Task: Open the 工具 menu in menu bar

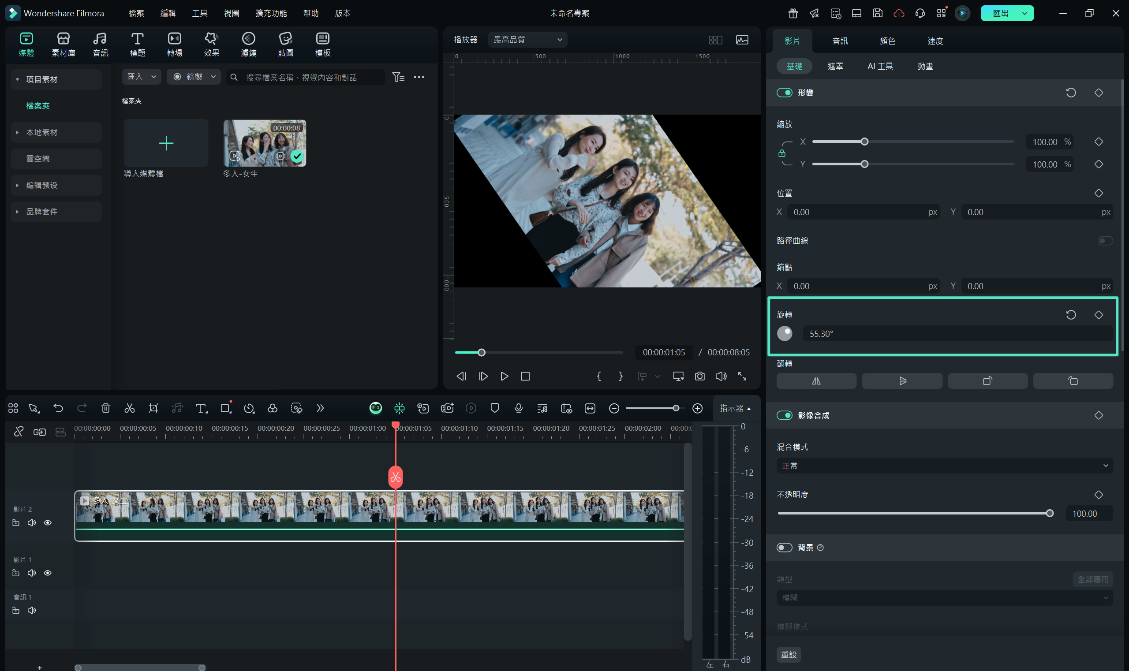Action: (199, 13)
